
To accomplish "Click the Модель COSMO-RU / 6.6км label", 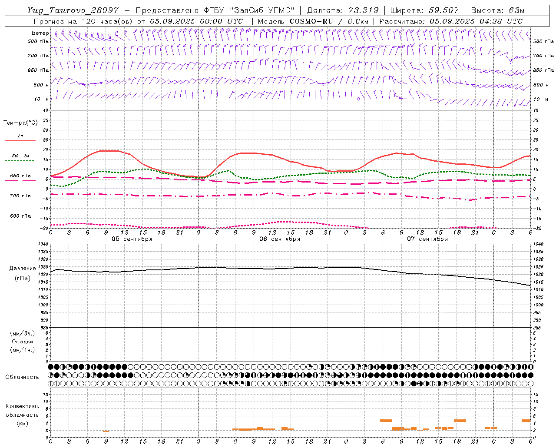I will [313, 21].
